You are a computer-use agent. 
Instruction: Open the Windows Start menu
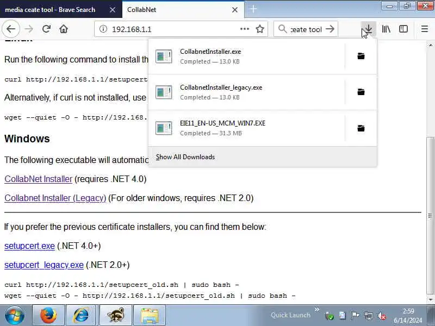click(15, 316)
